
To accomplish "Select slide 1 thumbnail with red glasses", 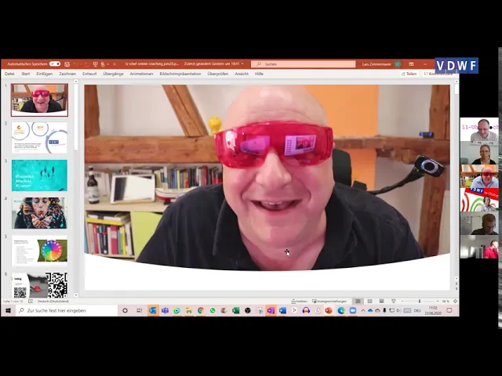I will click(39, 99).
